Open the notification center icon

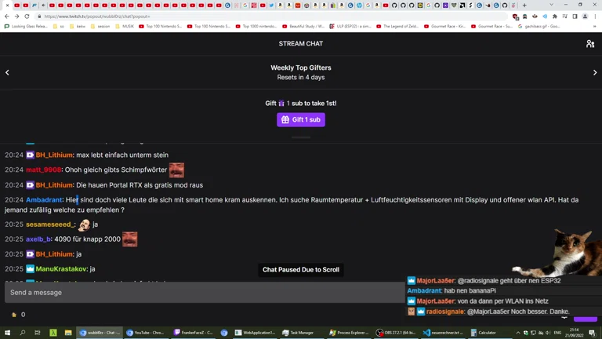coord(593,333)
